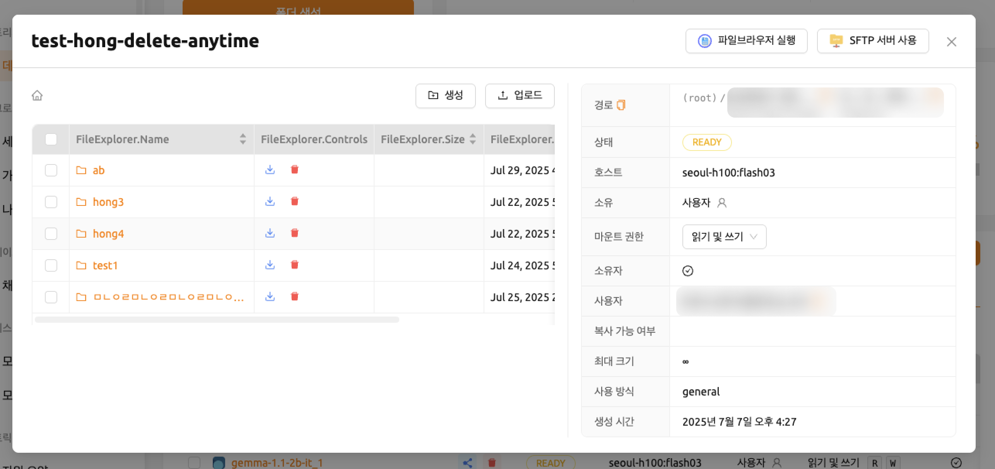Open the 마운트 권한 permission dropdown
The image size is (995, 469).
tap(724, 236)
